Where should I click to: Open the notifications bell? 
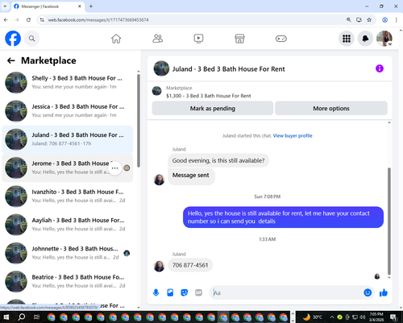(x=365, y=39)
